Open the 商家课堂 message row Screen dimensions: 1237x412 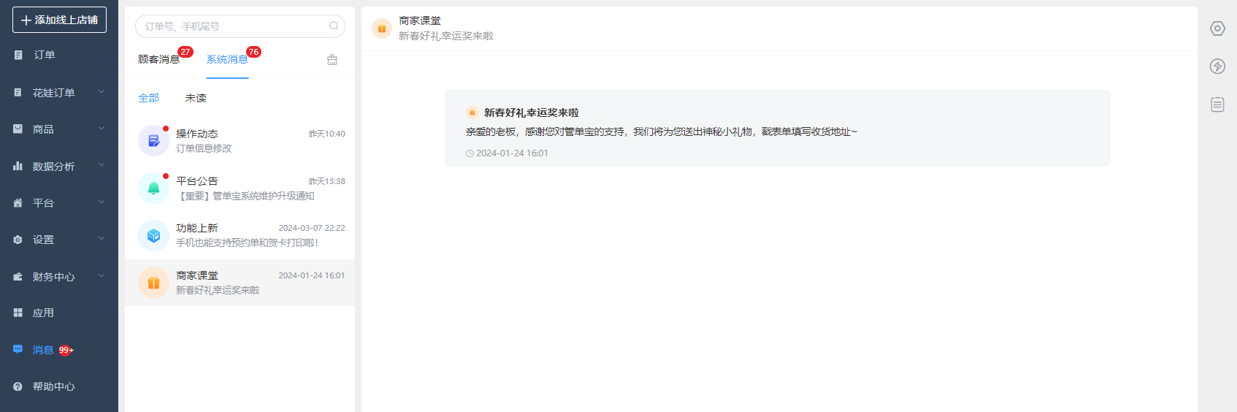click(240, 283)
